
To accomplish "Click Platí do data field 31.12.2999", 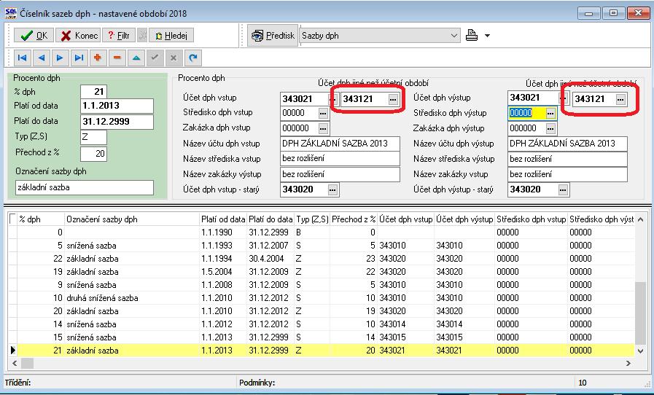I will click(117, 122).
